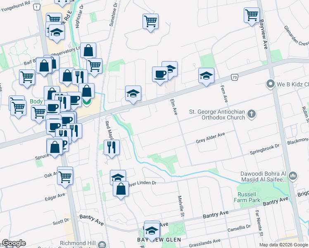Open the shopping cart marker below Body label
Image resolution: width=309 pixels, height=248 pixels.
point(39,113)
